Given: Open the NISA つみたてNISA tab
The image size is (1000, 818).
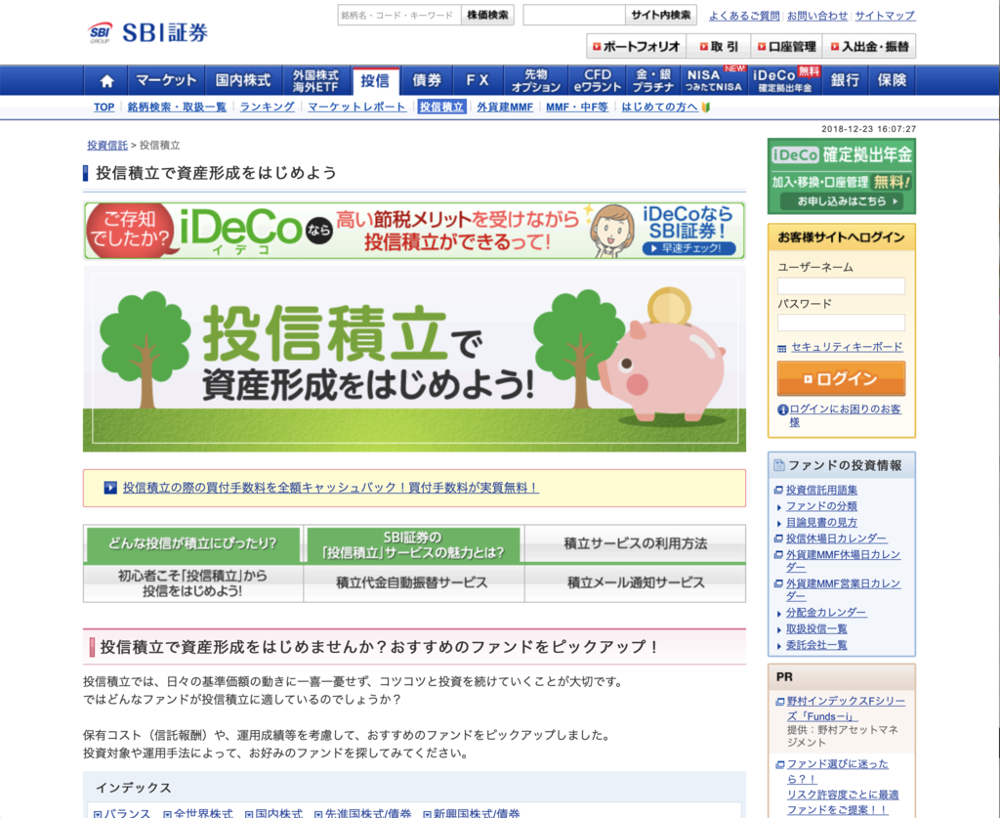Looking at the screenshot, I should coord(714,80).
